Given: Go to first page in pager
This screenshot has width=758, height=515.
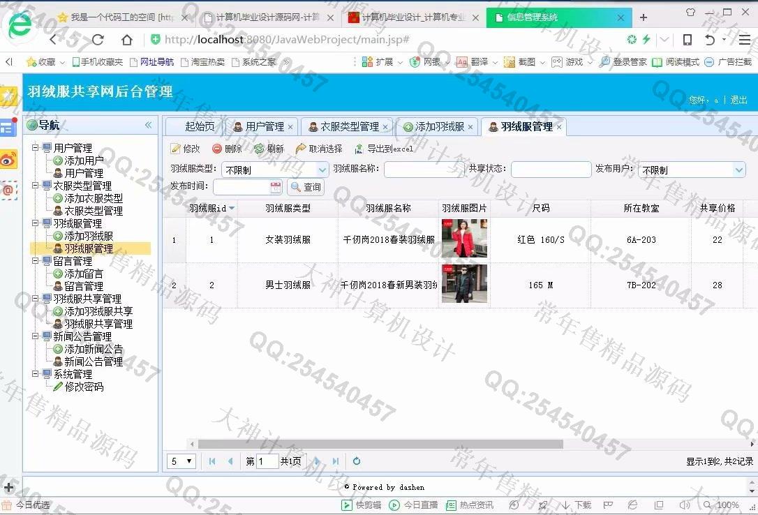Looking at the screenshot, I should (x=211, y=461).
